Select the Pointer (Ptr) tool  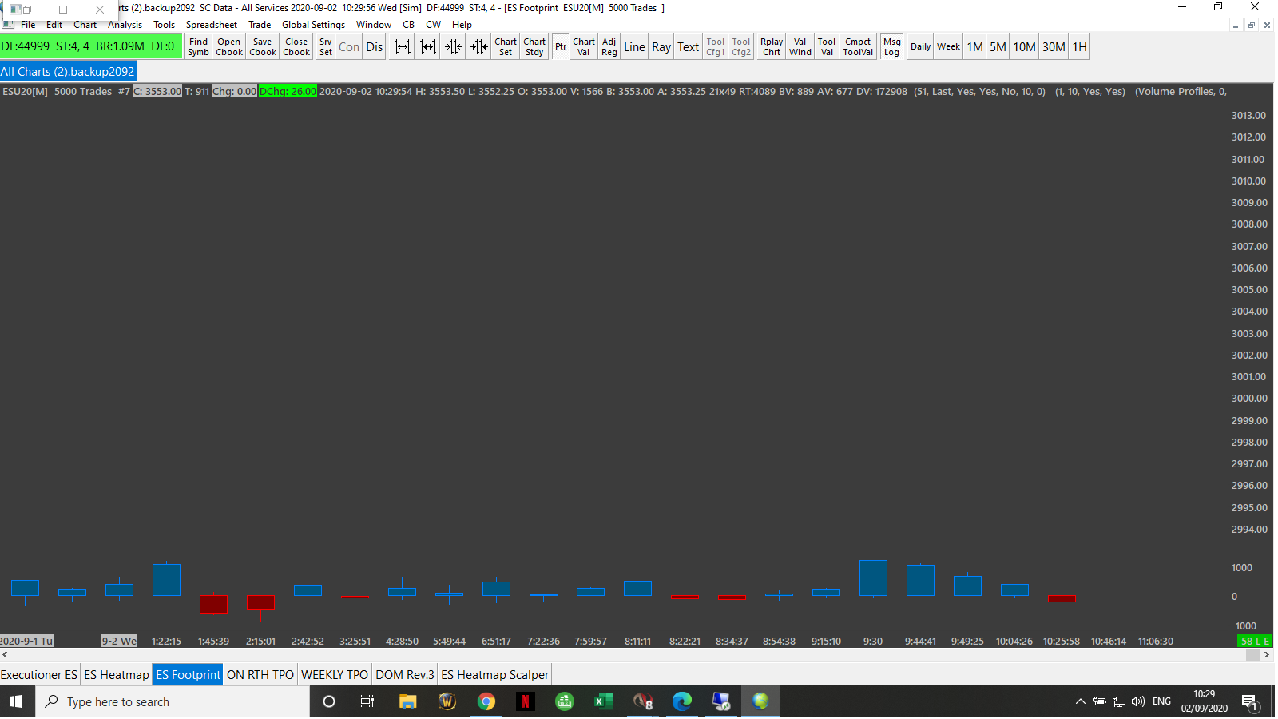561,47
